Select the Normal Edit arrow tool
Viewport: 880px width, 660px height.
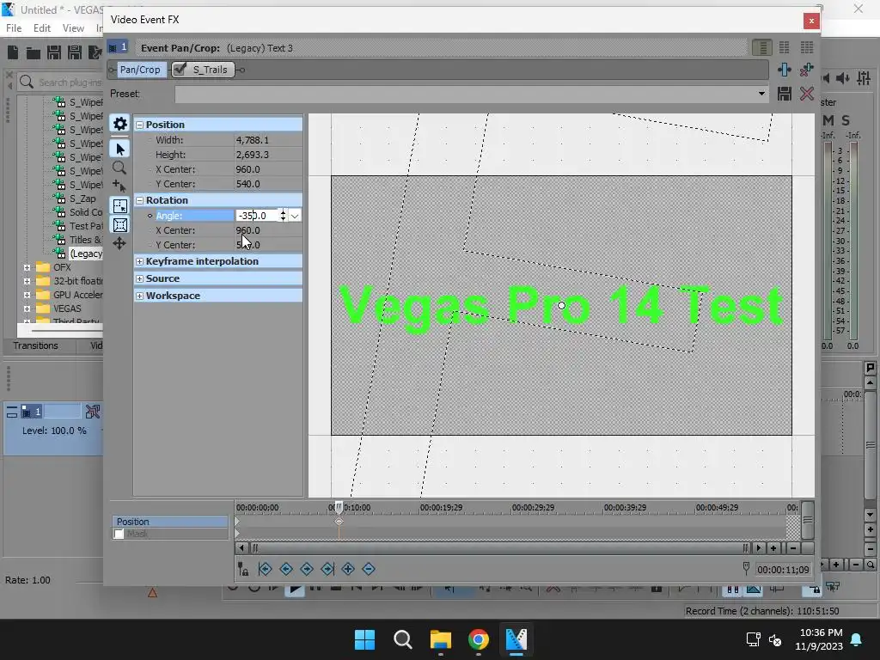pyautogui.click(x=119, y=149)
